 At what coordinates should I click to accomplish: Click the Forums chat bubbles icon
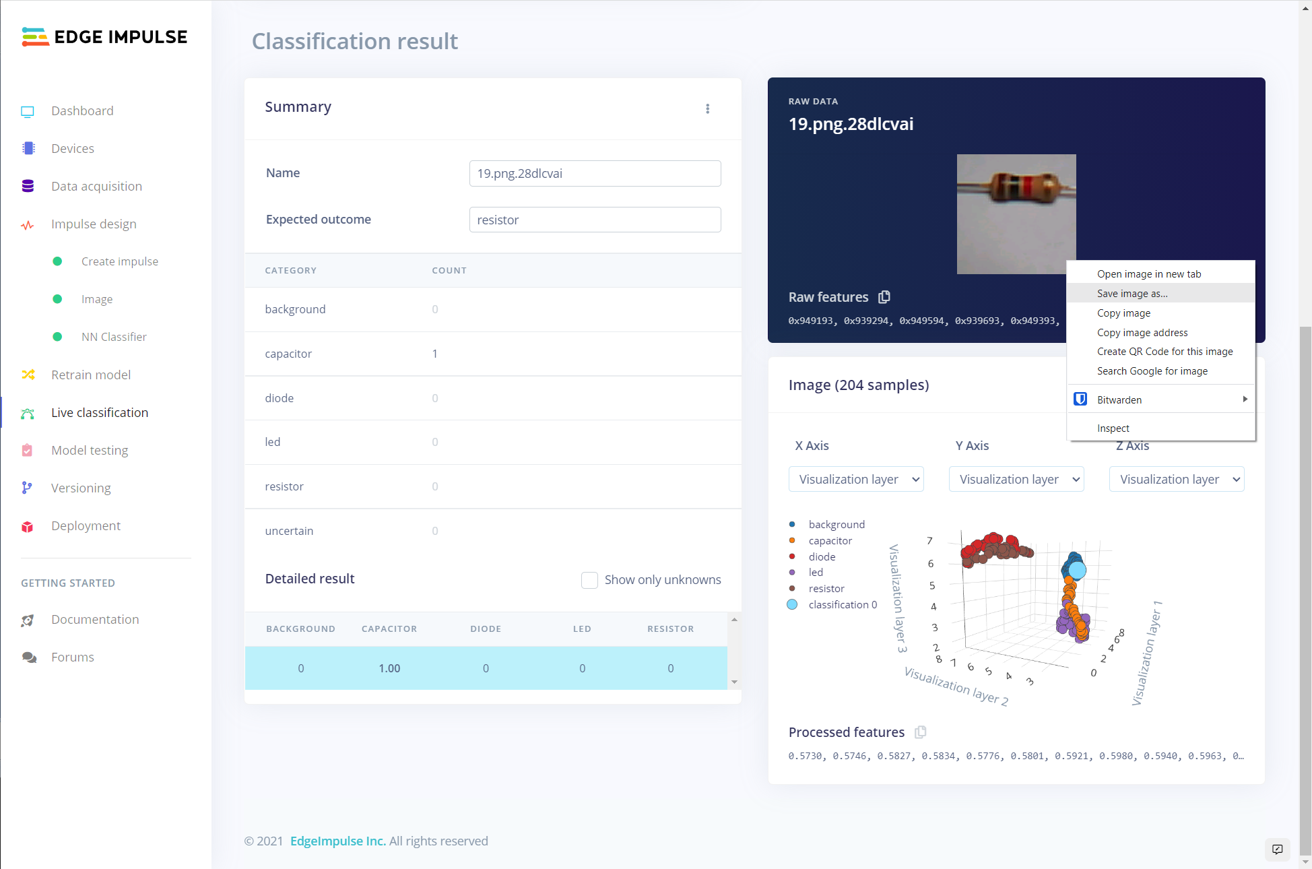[x=29, y=657]
